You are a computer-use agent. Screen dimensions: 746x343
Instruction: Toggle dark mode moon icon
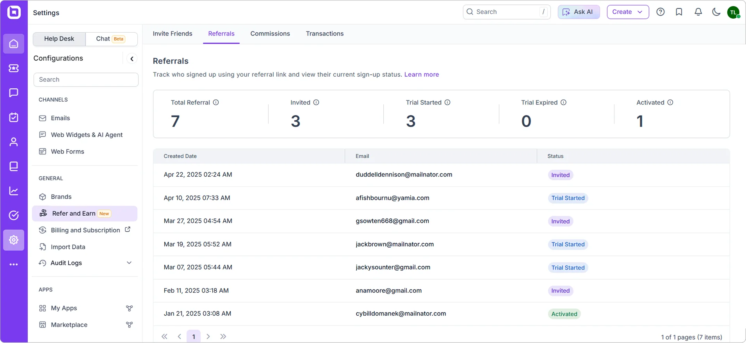coord(716,12)
